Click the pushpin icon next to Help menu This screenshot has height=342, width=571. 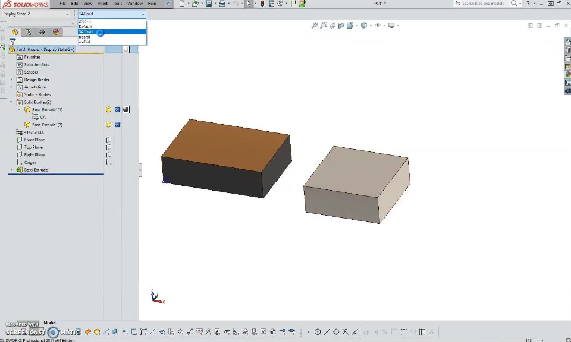[168, 4]
